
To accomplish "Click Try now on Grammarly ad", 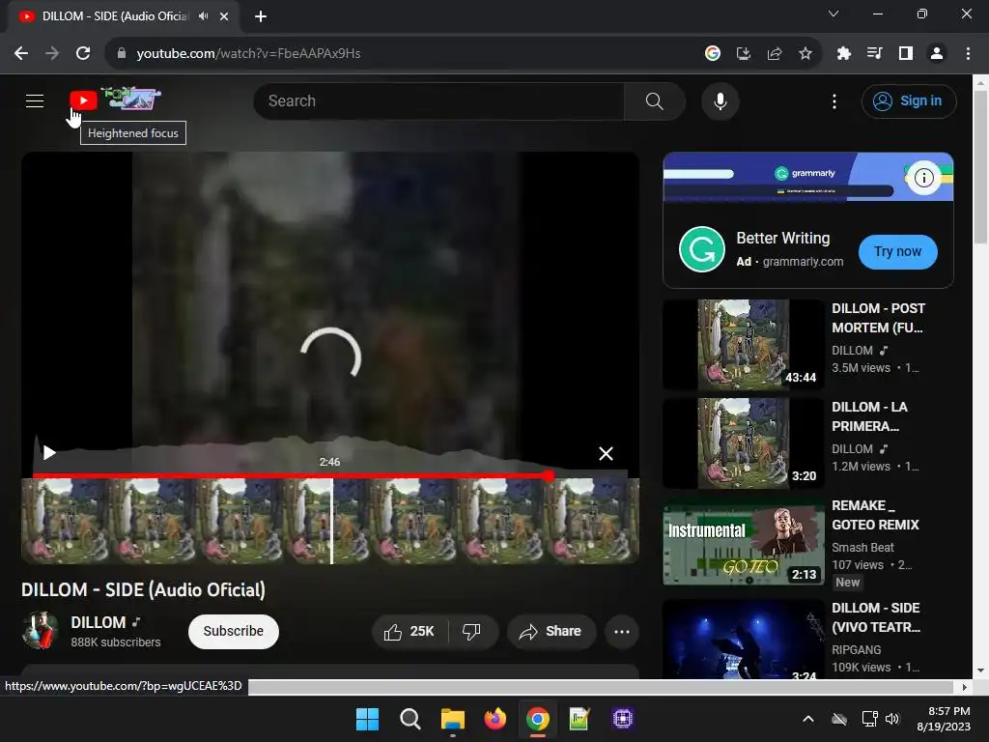I will tap(897, 252).
